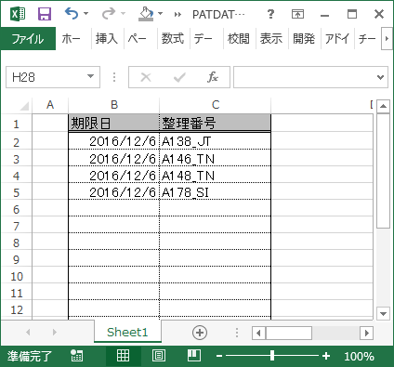Click the horizontal scrollbar thumb
Screen dimensions: 394x367
coord(289,333)
